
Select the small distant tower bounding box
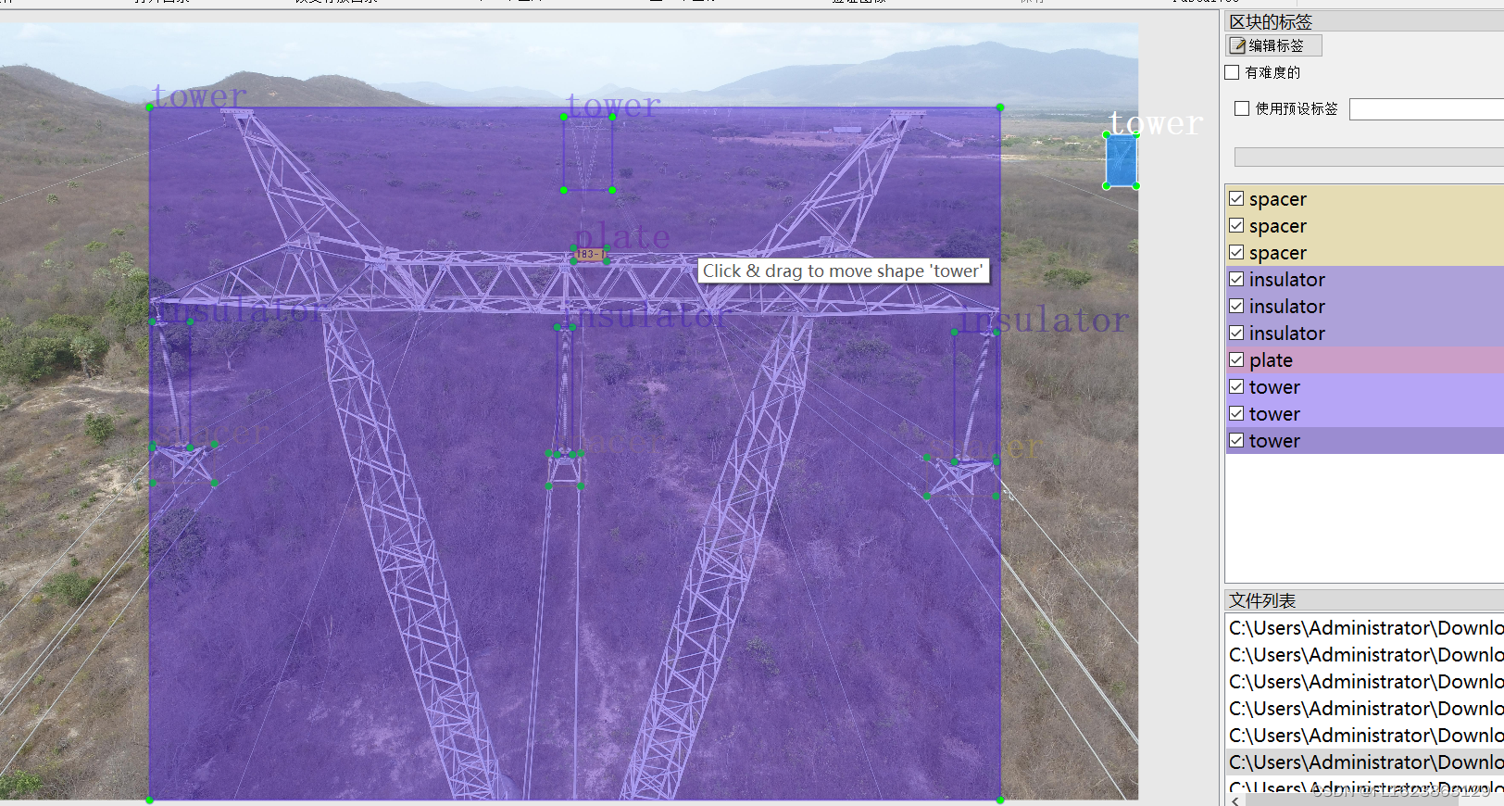588,154
